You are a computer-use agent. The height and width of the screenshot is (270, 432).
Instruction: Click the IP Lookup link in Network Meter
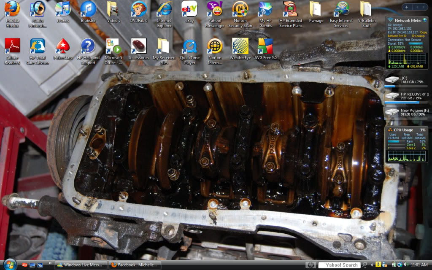418,36
